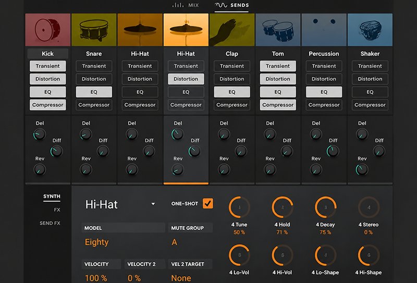The height and width of the screenshot is (283, 417).
Task: Toggle Transient on the Kick channel
Action: tap(48, 66)
